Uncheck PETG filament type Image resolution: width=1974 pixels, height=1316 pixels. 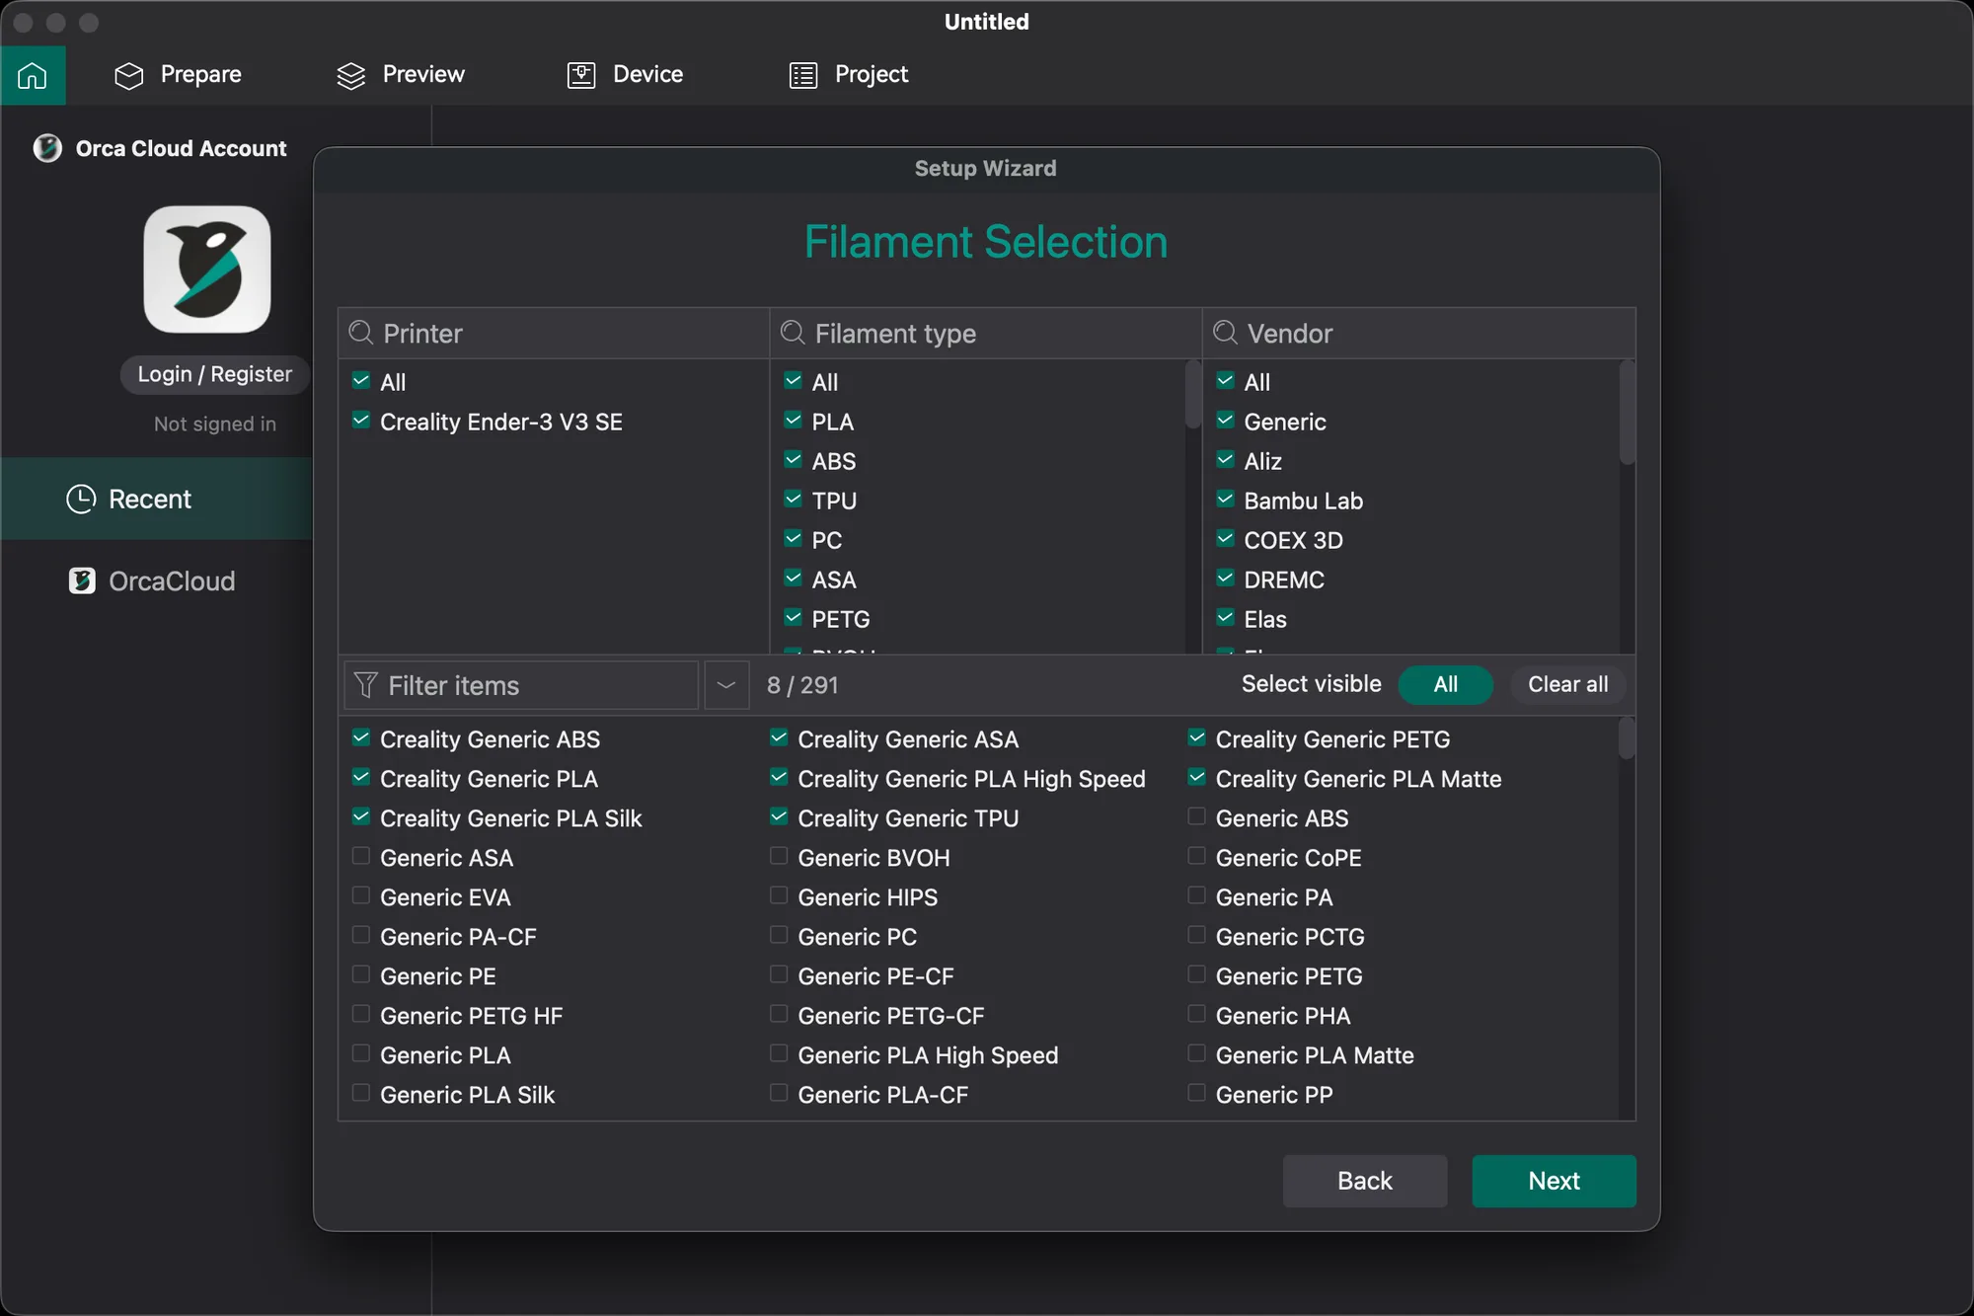(x=793, y=618)
